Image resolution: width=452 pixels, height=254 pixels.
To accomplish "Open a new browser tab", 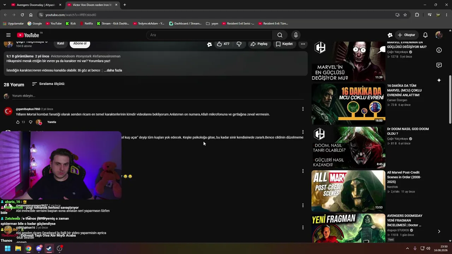I will click(125, 5).
